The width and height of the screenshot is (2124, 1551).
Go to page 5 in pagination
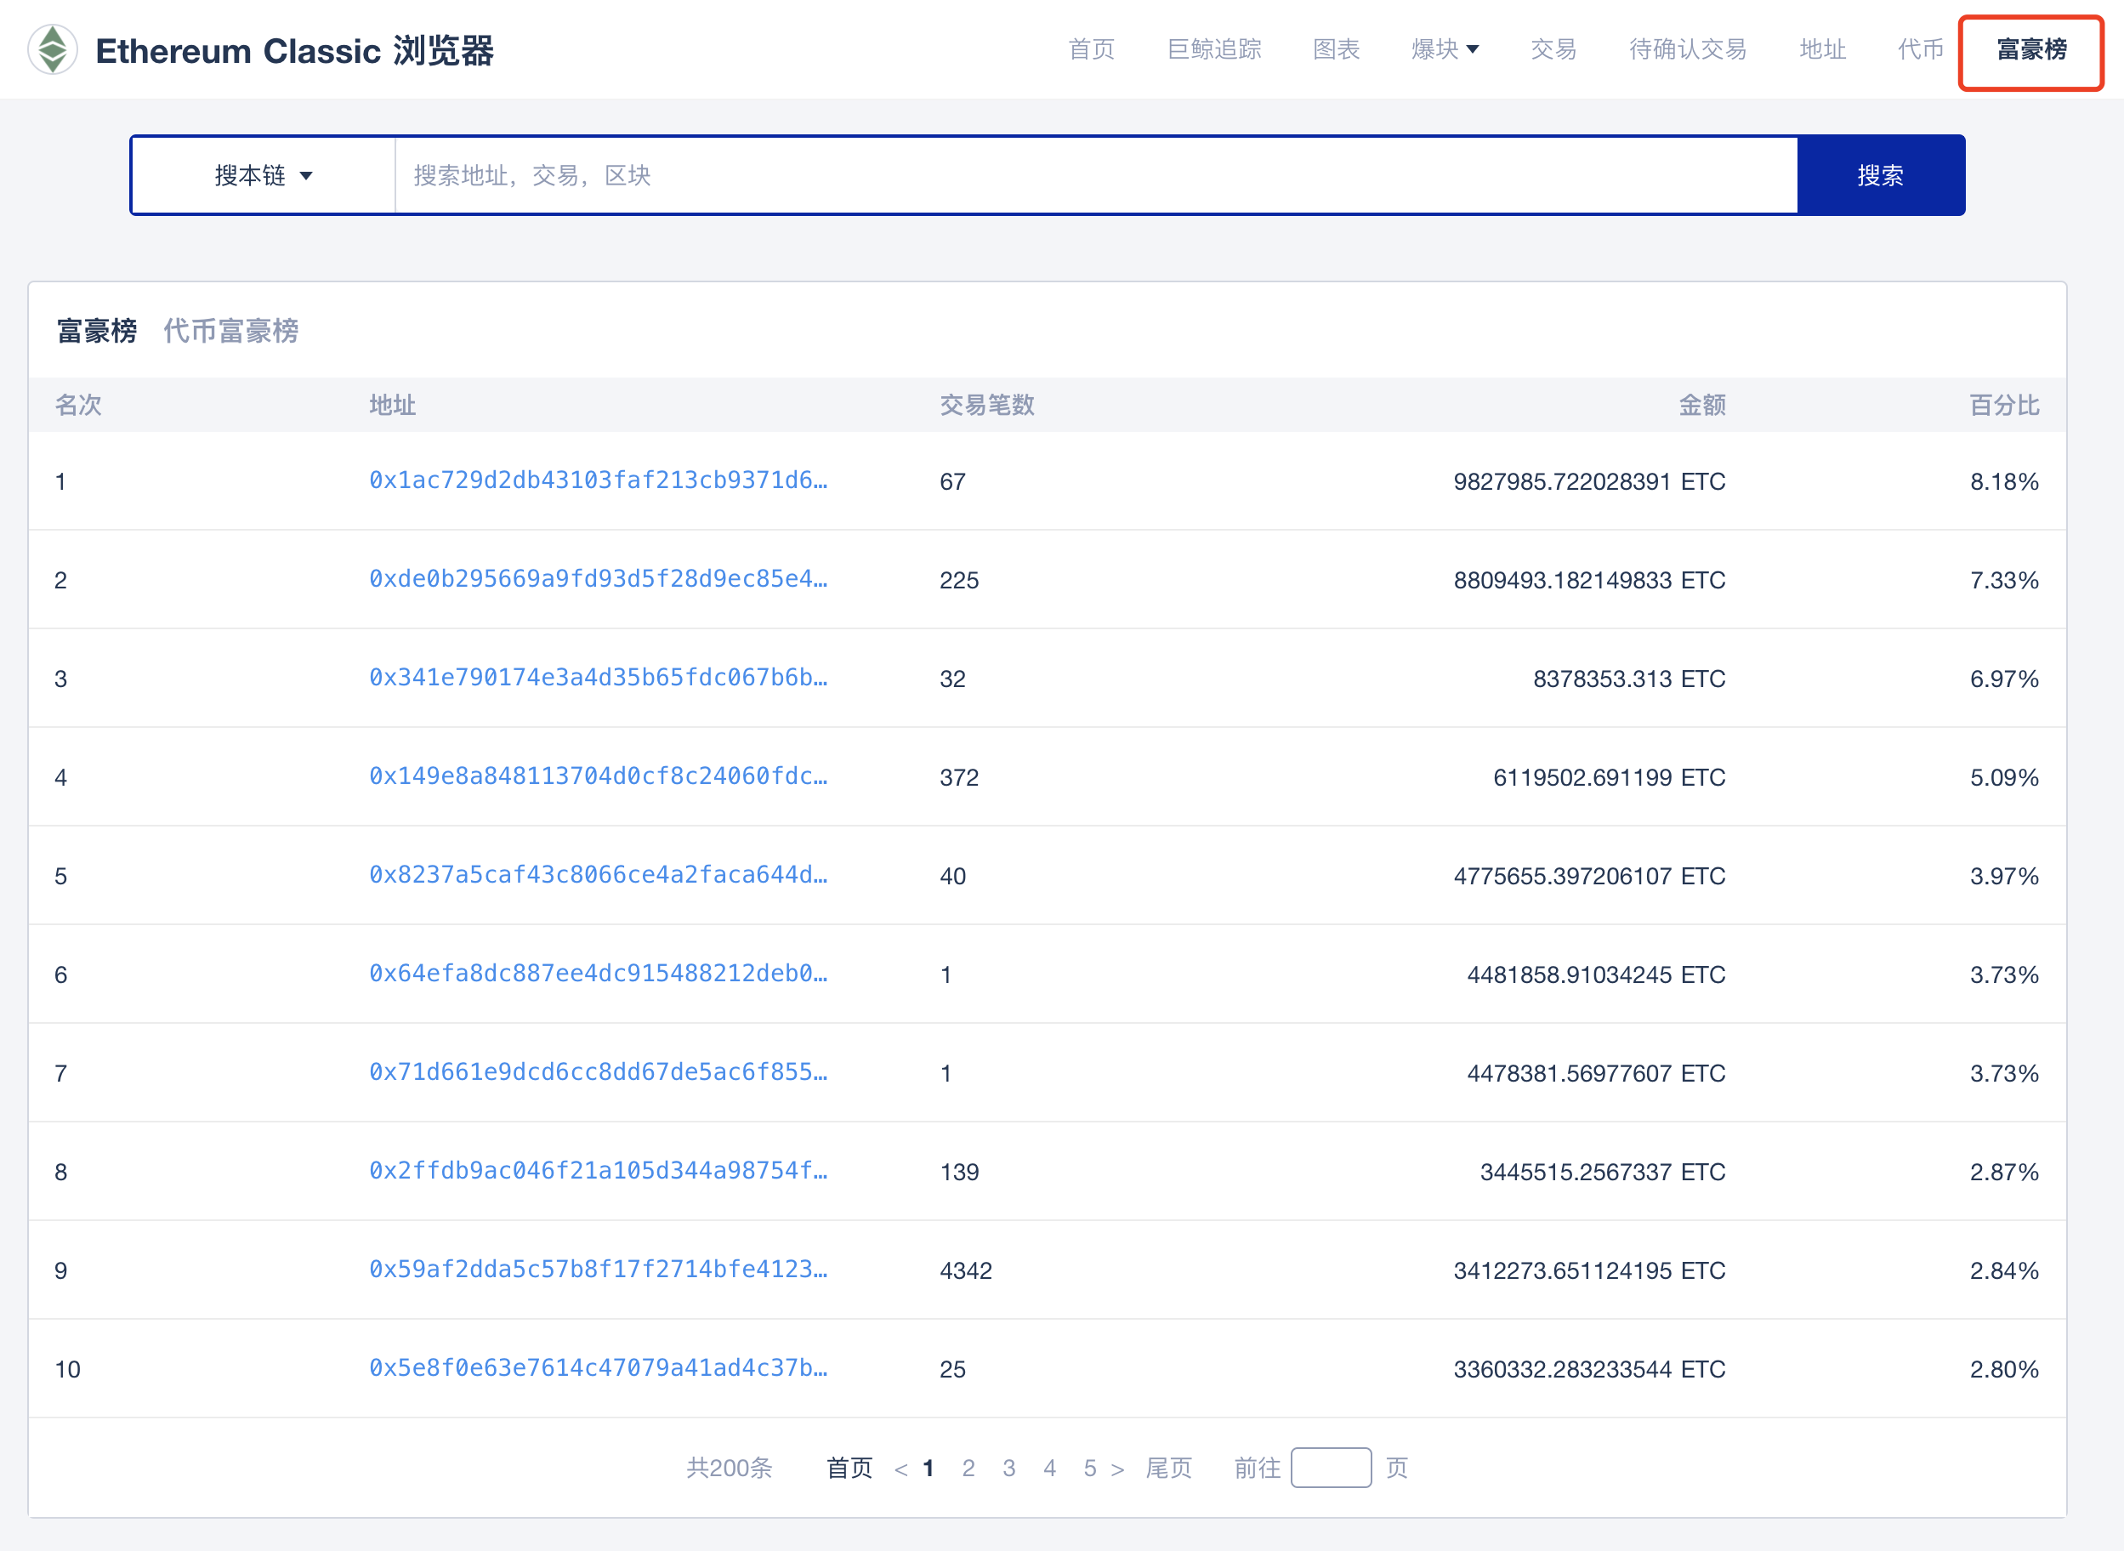coord(1090,1468)
